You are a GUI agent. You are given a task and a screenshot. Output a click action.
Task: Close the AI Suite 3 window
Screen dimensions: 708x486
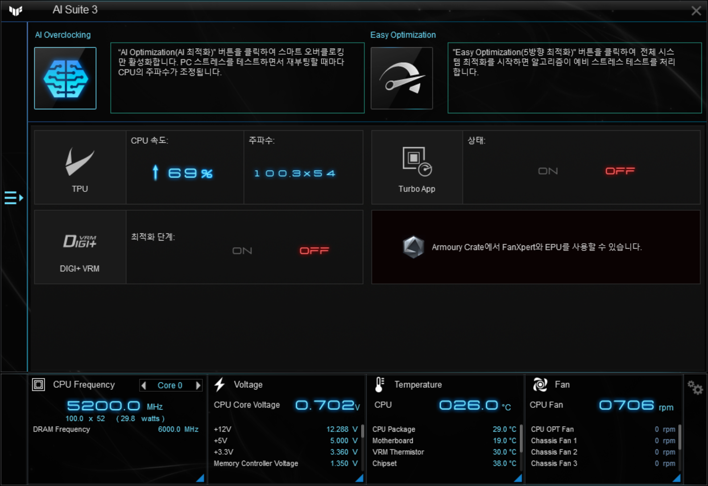(x=696, y=11)
